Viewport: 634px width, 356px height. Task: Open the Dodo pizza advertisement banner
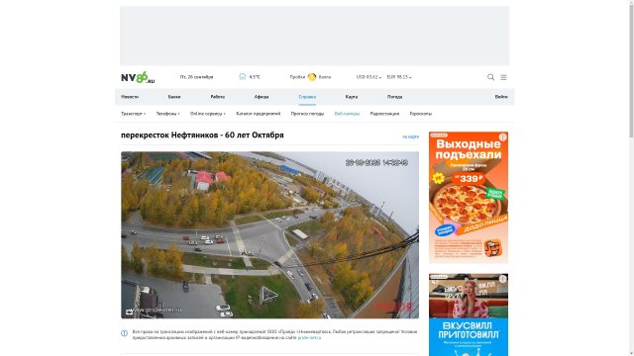pos(469,198)
